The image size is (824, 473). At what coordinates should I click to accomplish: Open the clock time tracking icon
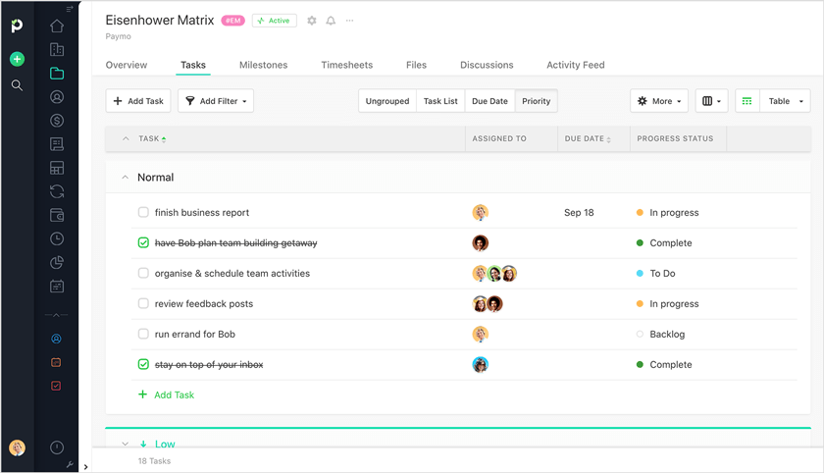point(57,238)
